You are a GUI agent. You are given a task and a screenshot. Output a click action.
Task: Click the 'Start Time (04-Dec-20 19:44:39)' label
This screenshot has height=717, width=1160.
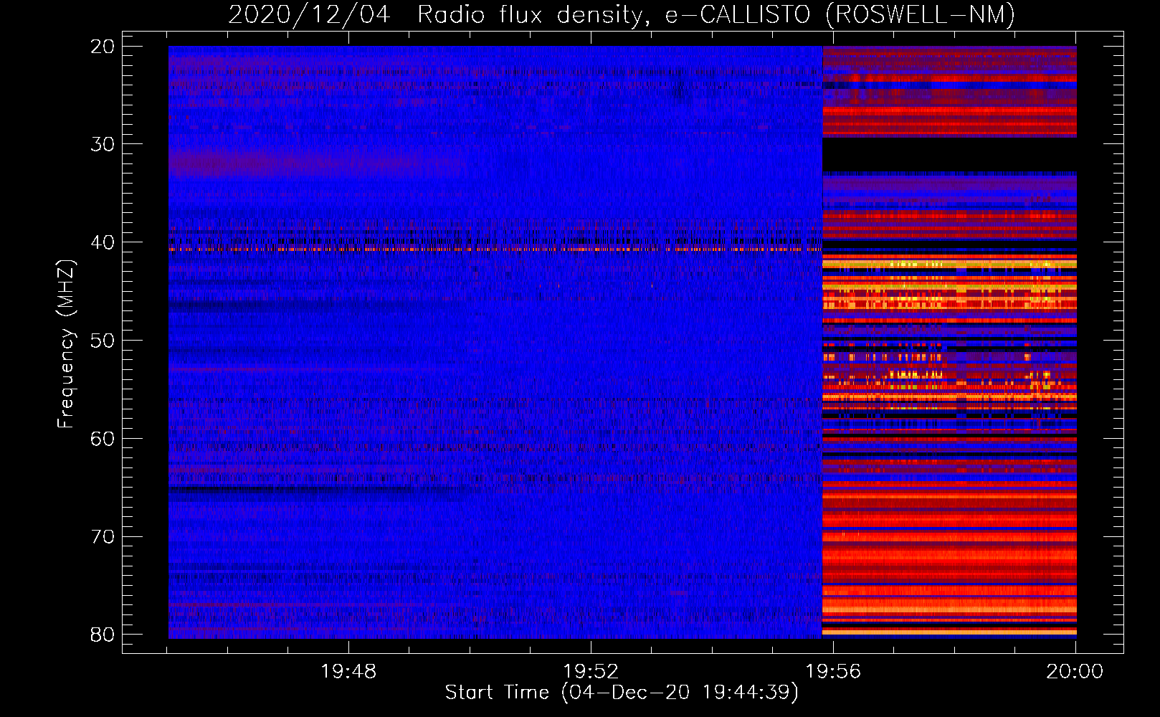pos(622,693)
